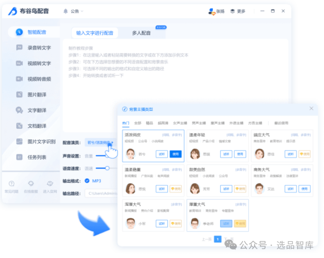The image size is (324, 258).
Task: Close the 背景主播类型 dialog
Action: click(x=311, y=108)
